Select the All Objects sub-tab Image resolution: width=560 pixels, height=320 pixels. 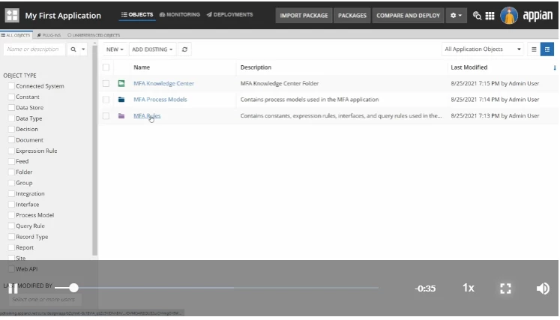(16, 35)
